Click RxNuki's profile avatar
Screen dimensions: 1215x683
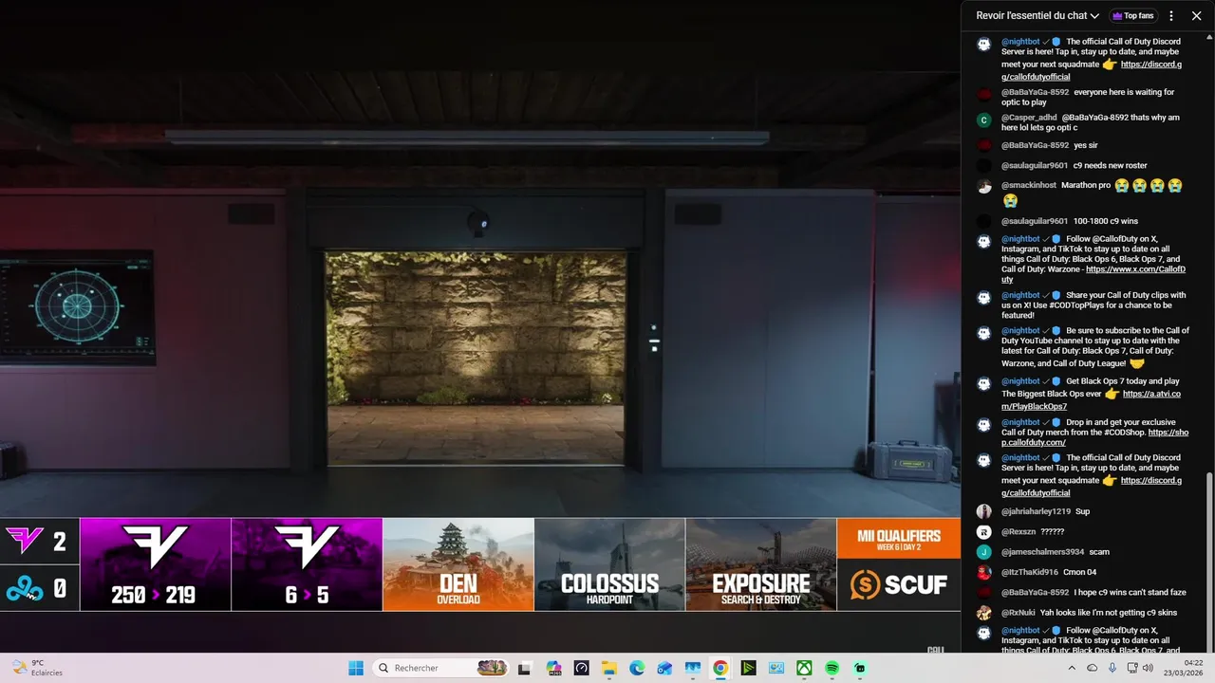coord(984,613)
